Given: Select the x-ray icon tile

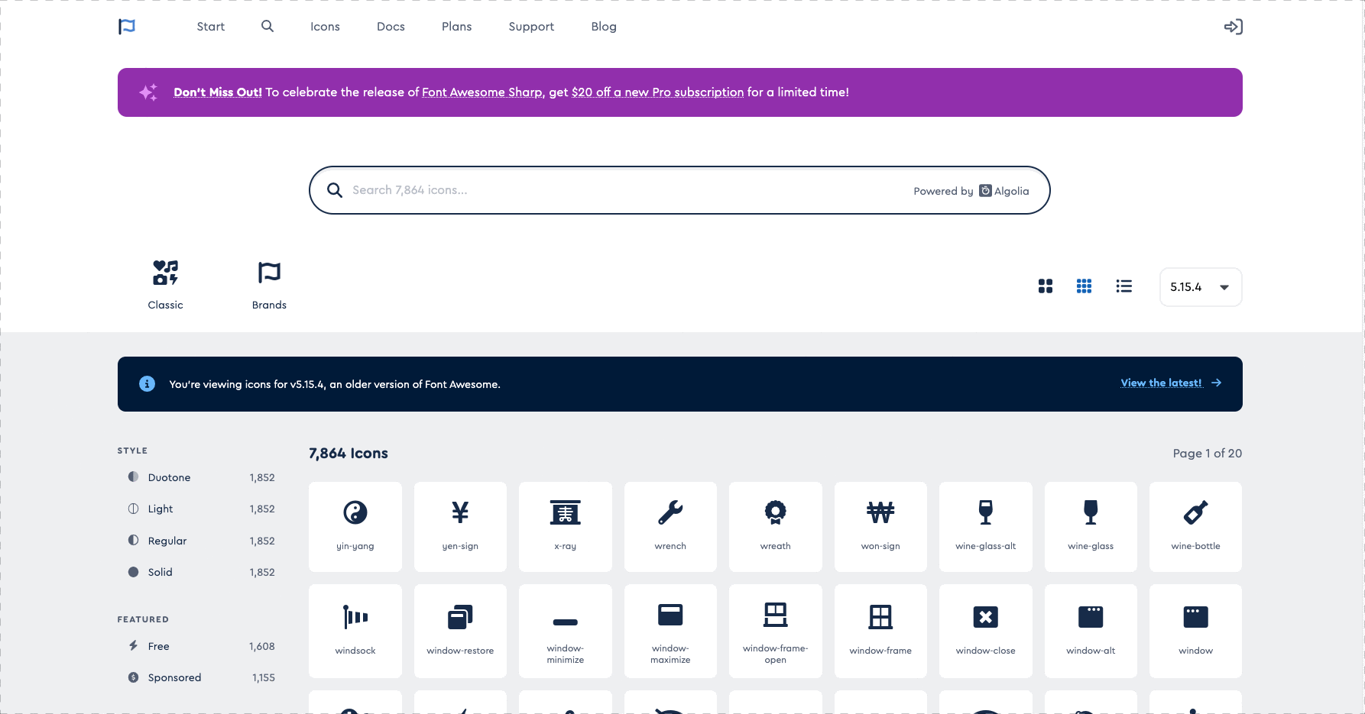Looking at the screenshot, I should click(565, 526).
